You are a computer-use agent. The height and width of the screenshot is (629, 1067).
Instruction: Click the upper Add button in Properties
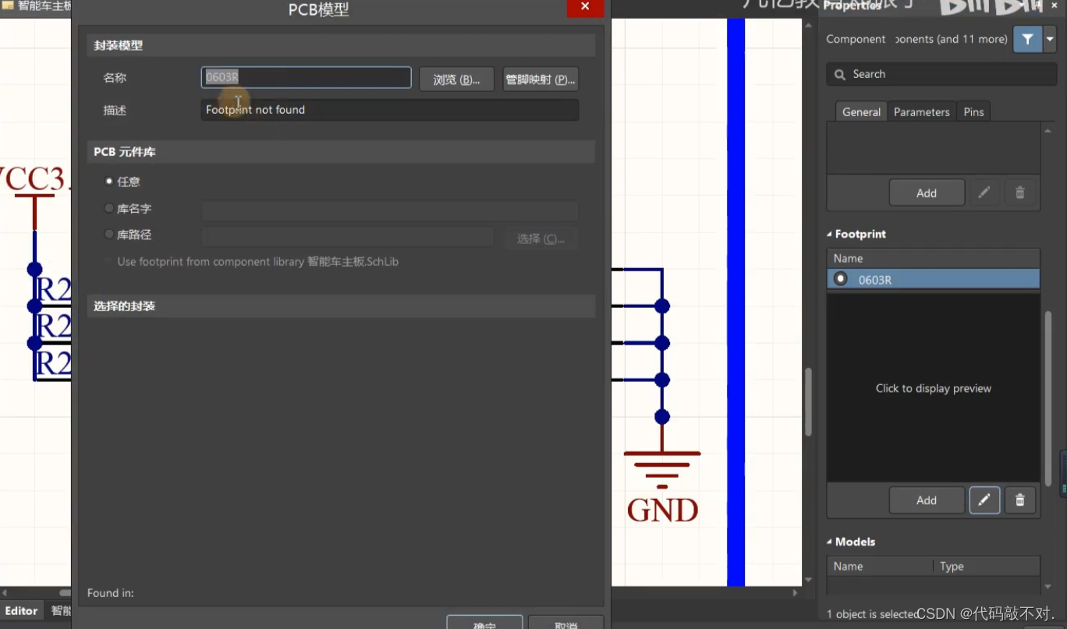pyautogui.click(x=927, y=193)
